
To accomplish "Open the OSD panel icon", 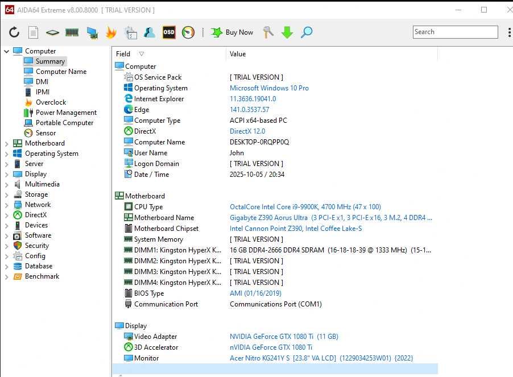I will (x=169, y=32).
